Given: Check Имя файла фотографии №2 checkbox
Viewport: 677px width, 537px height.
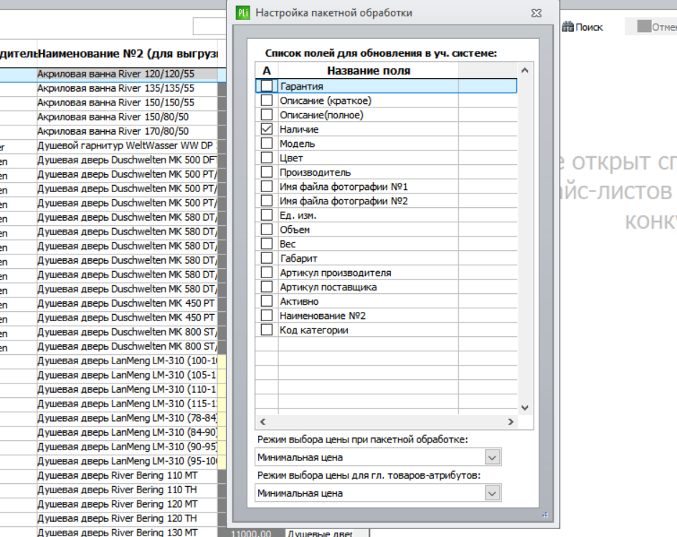Looking at the screenshot, I should coord(267,201).
